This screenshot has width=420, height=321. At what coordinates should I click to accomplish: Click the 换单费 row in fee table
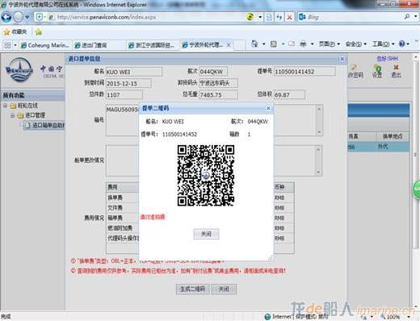point(199,198)
